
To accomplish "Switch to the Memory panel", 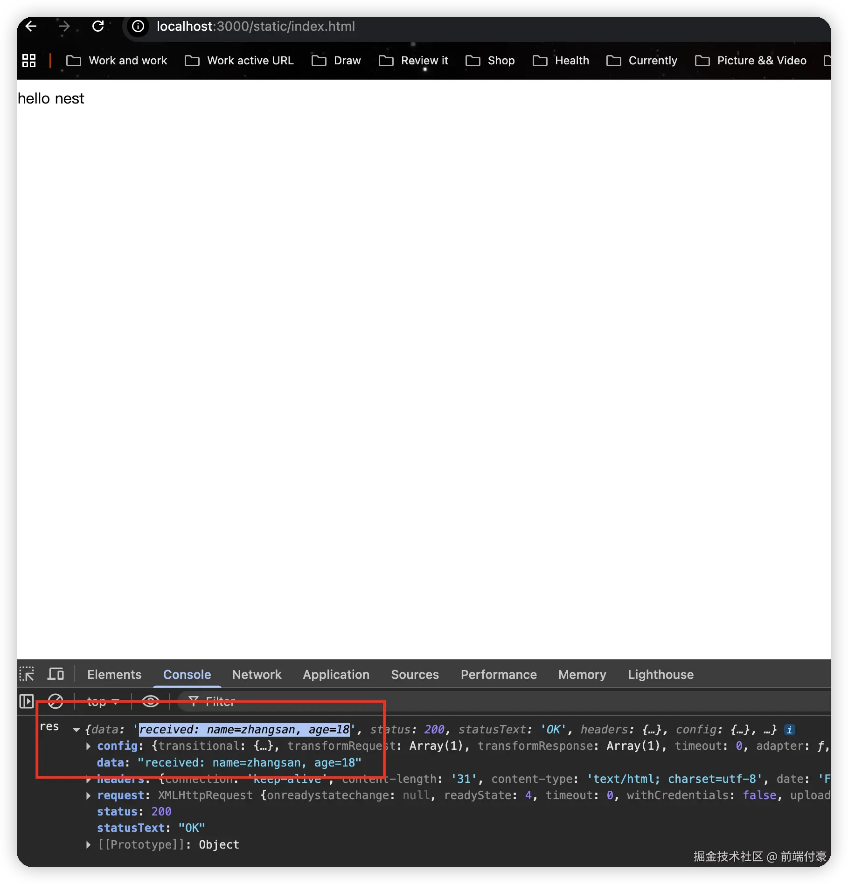I will [x=582, y=674].
